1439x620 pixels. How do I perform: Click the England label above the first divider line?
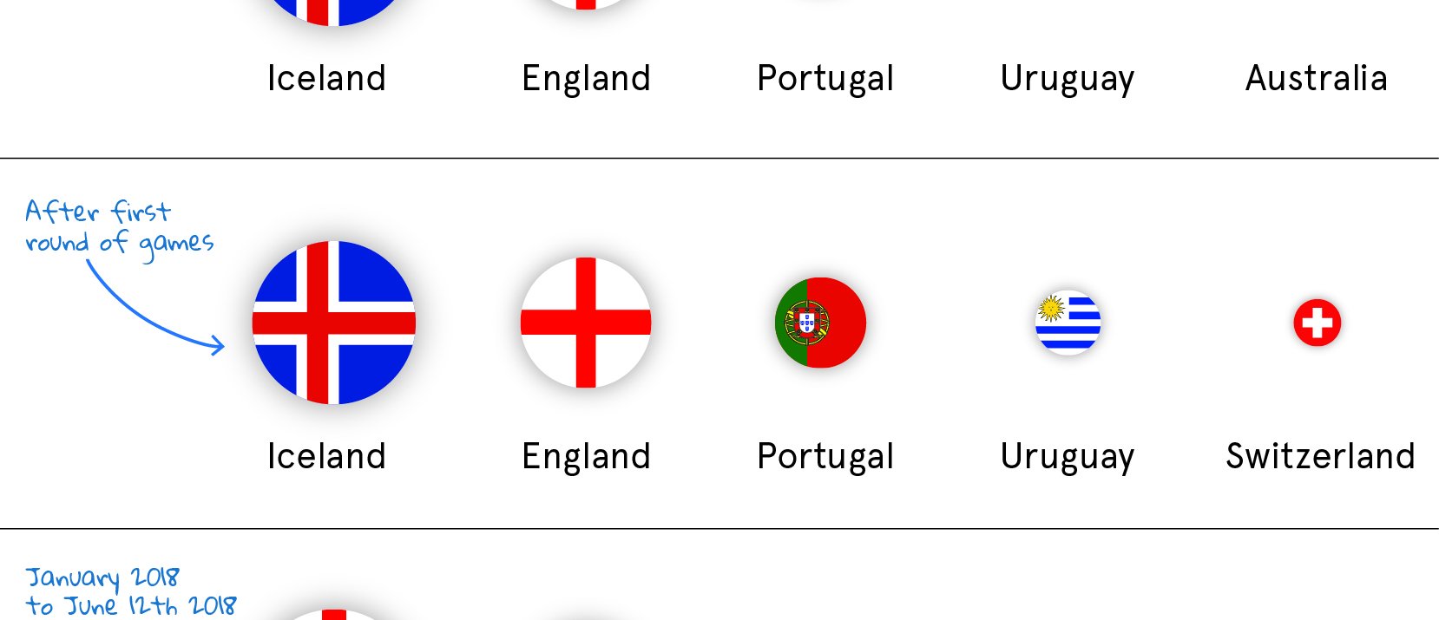pos(586,78)
